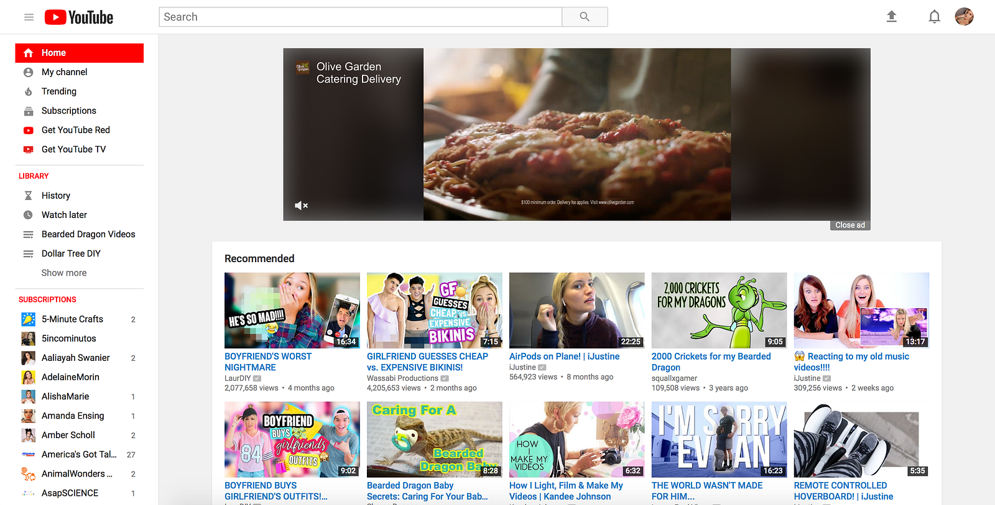
Task: Open the Wassabi Productions channel link
Action: pyautogui.click(x=402, y=378)
